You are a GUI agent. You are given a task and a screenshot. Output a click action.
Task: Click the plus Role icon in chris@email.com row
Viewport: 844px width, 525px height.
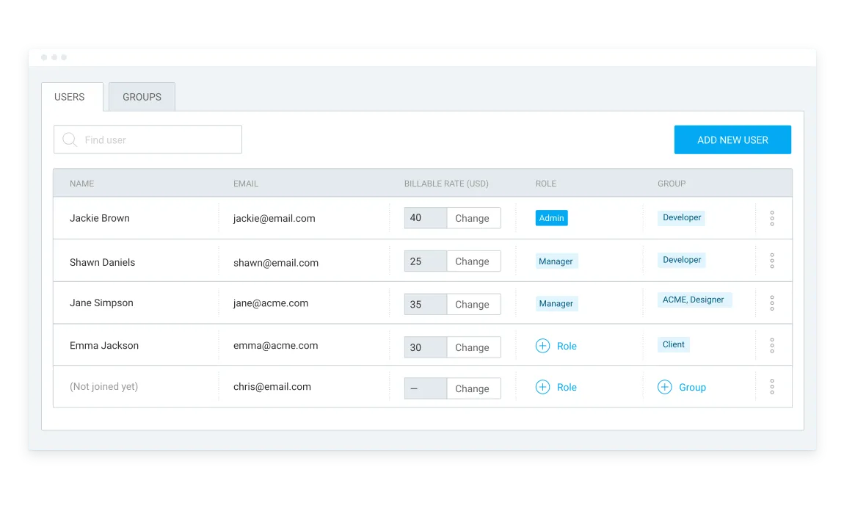click(542, 387)
